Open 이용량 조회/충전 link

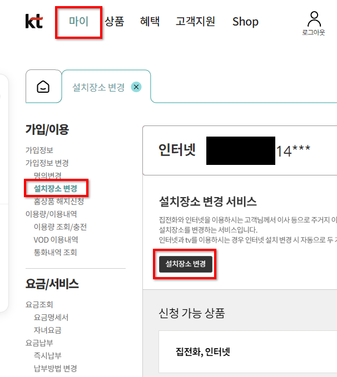60,227
